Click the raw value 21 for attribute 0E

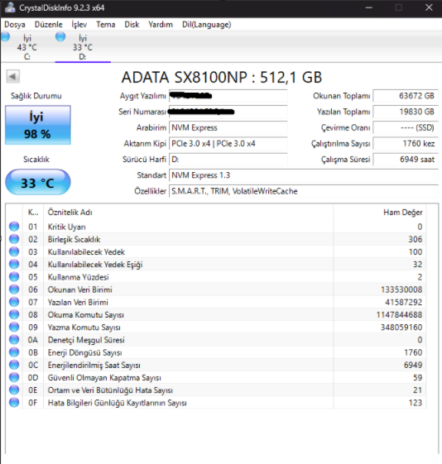(417, 390)
